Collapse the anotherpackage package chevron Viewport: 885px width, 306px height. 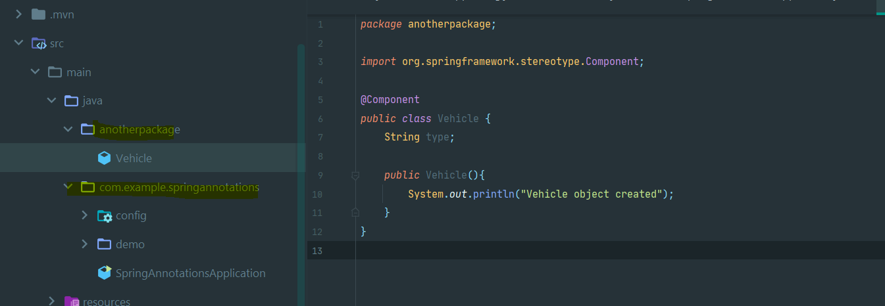tap(68, 129)
